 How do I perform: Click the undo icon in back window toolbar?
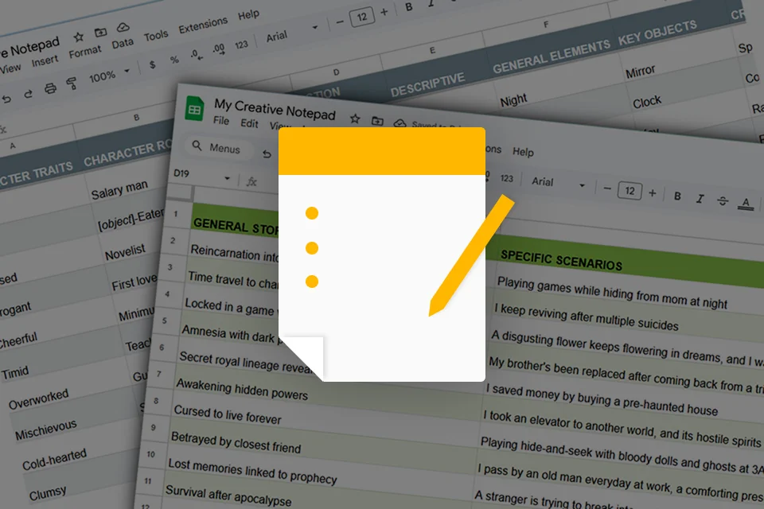pyautogui.click(x=6, y=99)
